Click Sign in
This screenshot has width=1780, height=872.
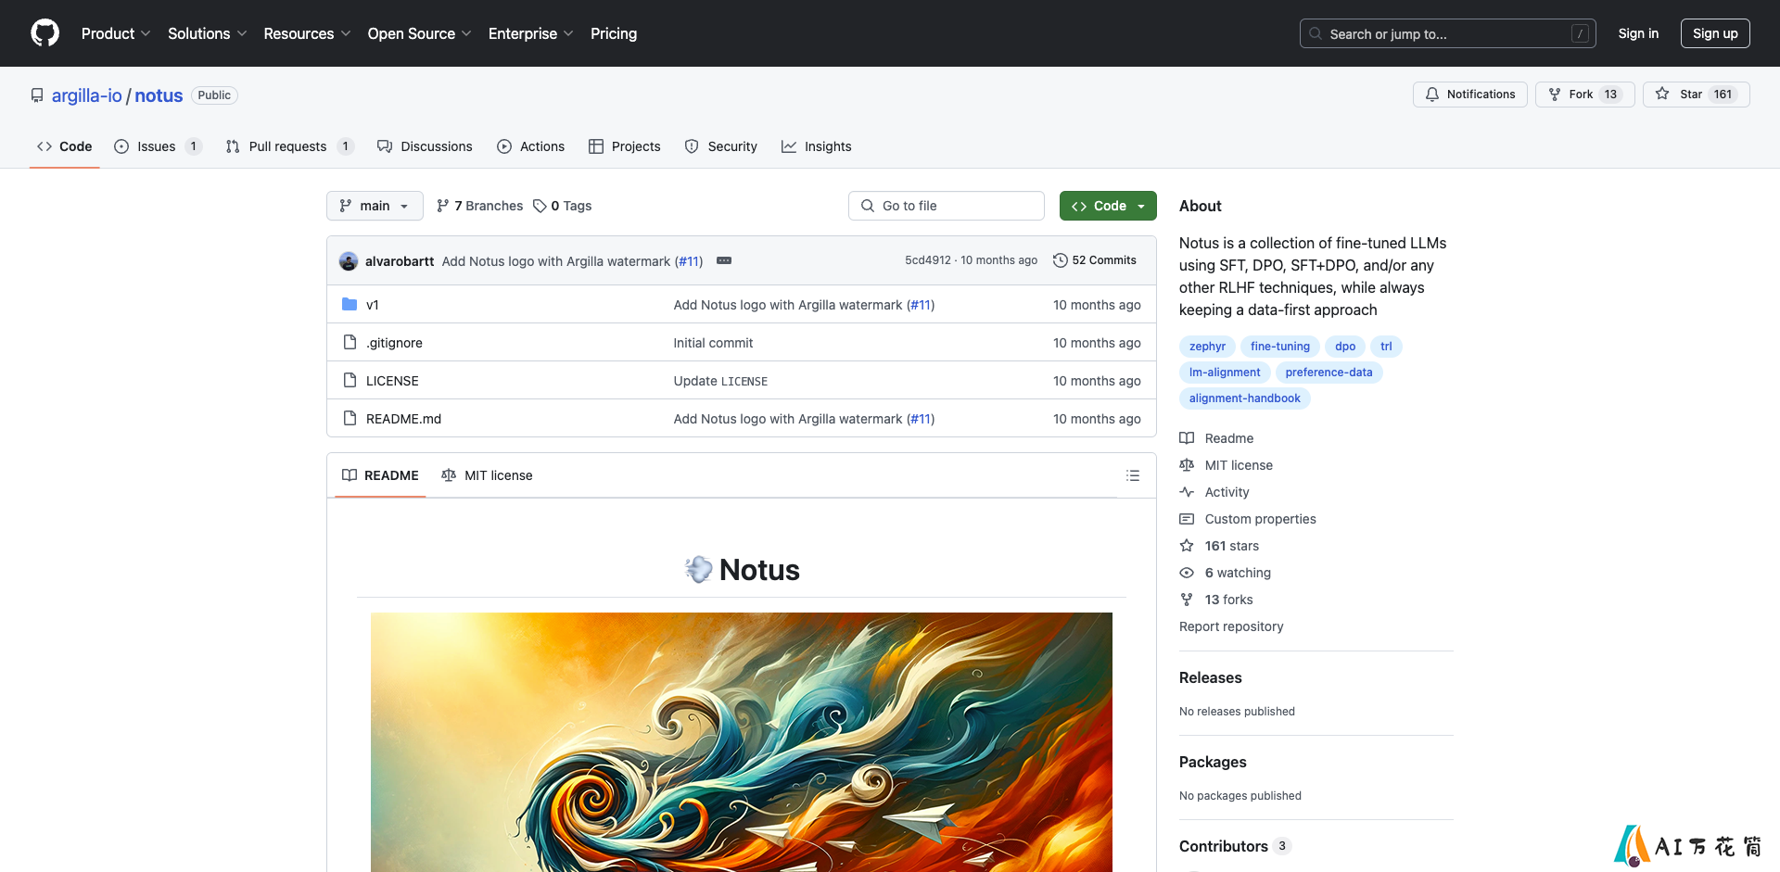[x=1638, y=33]
